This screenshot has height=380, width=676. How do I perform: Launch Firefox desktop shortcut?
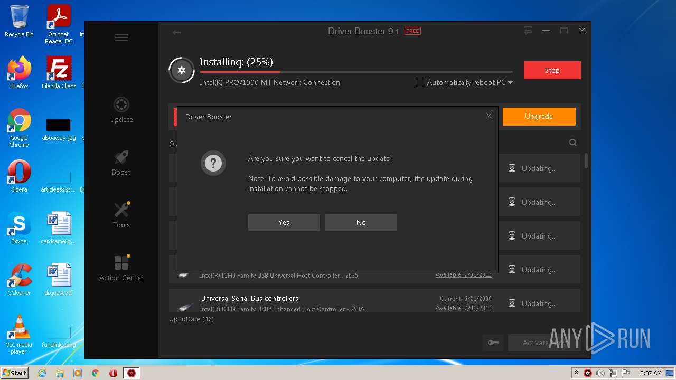click(x=19, y=73)
